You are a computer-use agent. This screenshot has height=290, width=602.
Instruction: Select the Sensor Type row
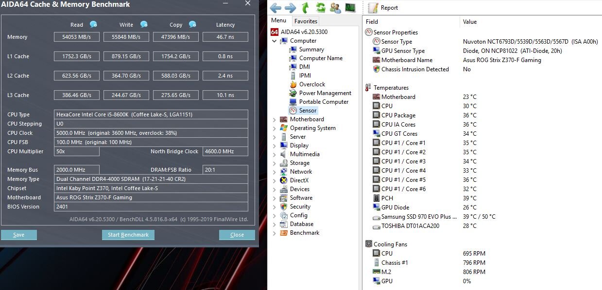pos(482,42)
